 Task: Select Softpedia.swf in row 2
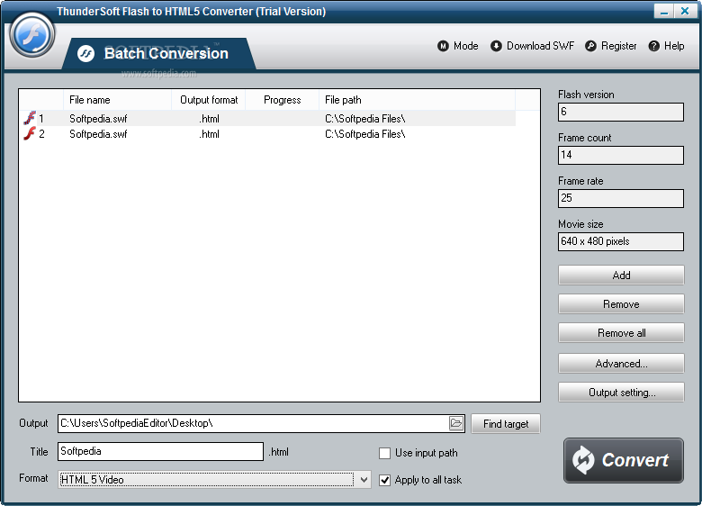tap(98, 134)
